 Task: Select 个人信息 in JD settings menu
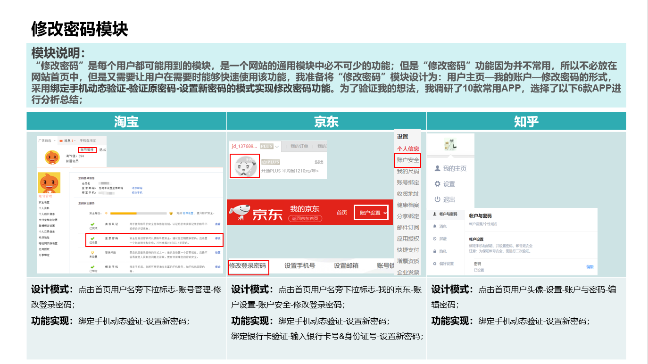[408, 149]
